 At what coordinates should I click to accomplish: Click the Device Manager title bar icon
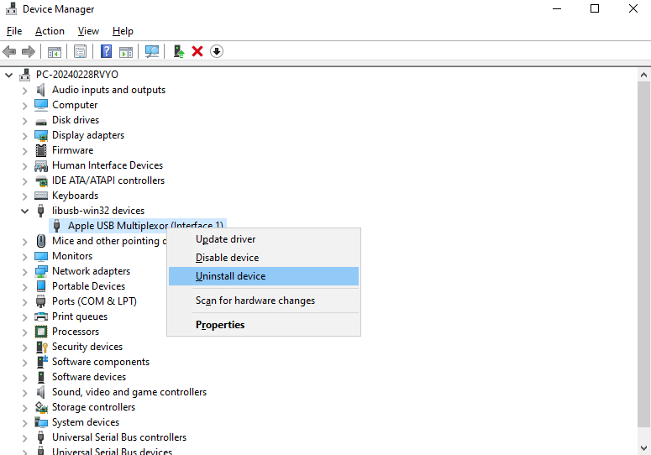point(12,9)
